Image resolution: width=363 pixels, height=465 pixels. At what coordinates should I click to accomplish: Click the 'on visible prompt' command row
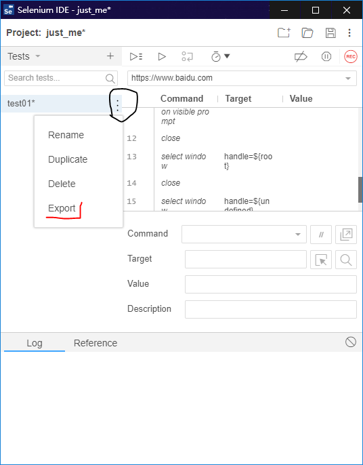click(242, 117)
